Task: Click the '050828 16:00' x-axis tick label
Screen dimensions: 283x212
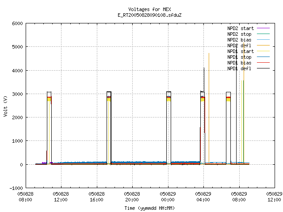Action: (96, 197)
